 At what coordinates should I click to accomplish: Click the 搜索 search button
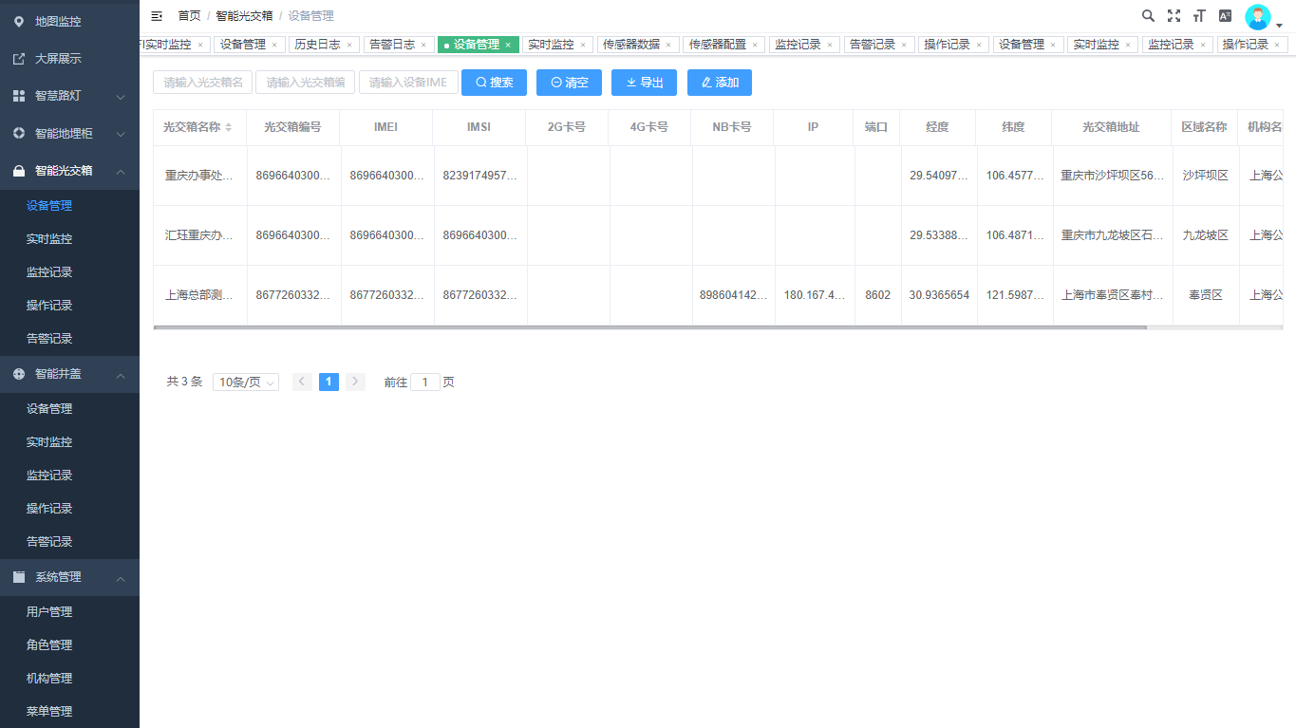494,83
